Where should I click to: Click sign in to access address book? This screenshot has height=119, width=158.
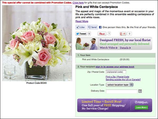[x=115, y=67]
